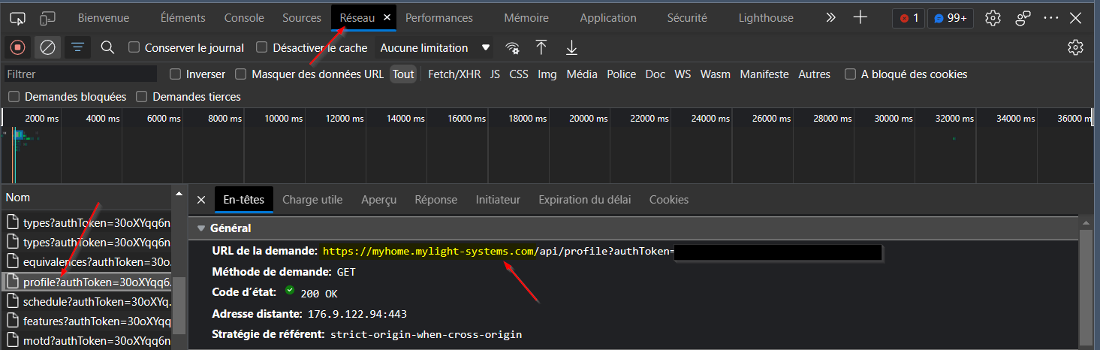Filter requests by Doc
Screen dimensions: 1100x350
(x=655, y=74)
